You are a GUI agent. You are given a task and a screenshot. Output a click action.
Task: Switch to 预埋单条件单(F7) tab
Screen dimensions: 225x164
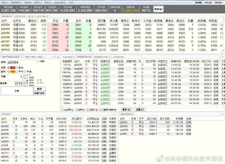point(102,57)
